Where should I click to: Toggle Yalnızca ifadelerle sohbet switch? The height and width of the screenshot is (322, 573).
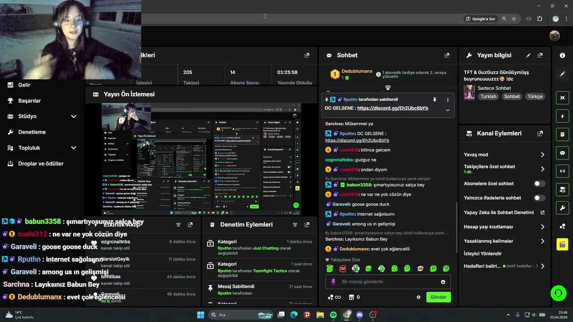tap(539, 198)
